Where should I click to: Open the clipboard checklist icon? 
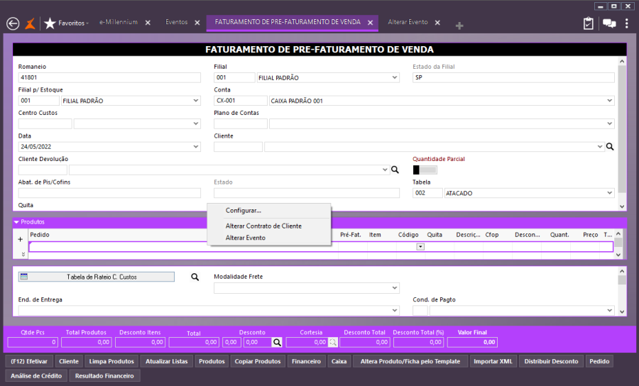point(588,23)
